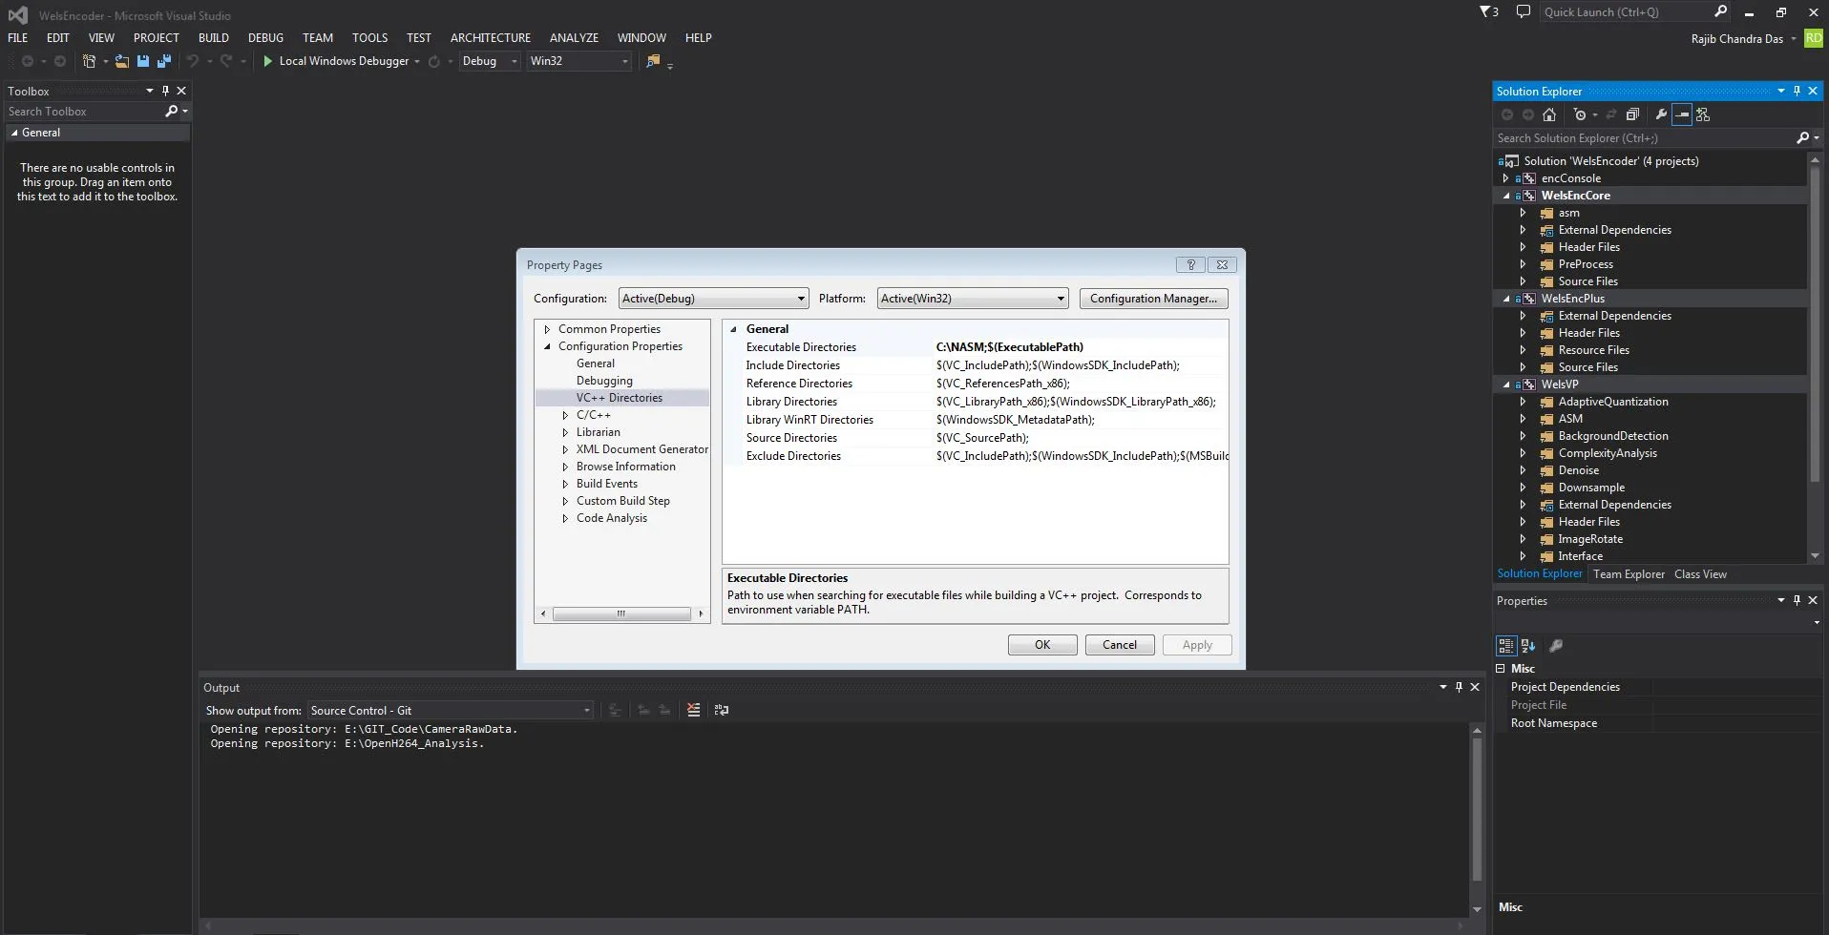Pin the Toolbox panel with the pushpin
This screenshot has width=1829, height=935.
click(165, 91)
